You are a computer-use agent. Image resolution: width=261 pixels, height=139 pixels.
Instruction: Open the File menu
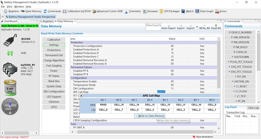[x=3, y=7]
